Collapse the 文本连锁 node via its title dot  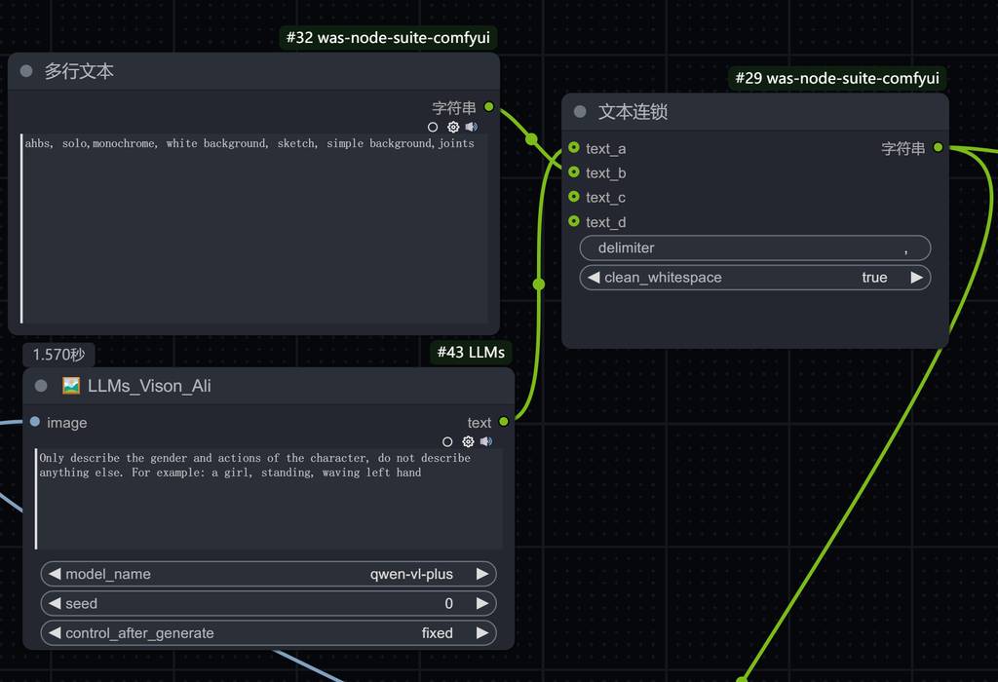pos(580,112)
